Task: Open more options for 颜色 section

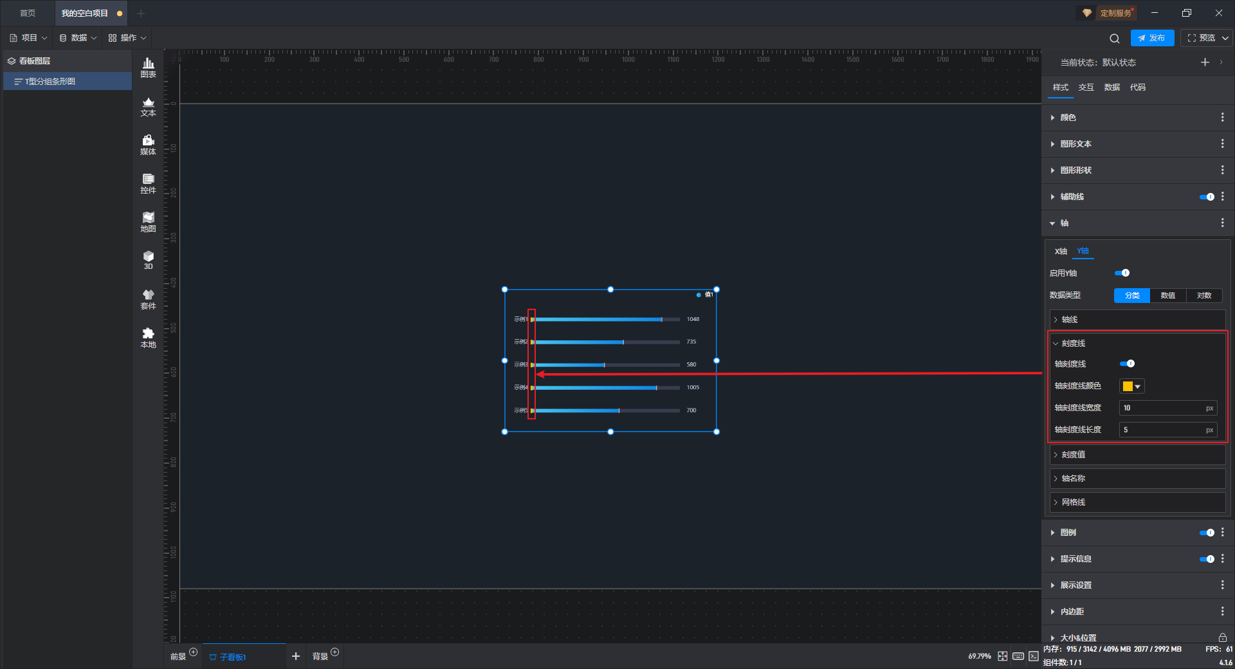Action: coord(1222,118)
